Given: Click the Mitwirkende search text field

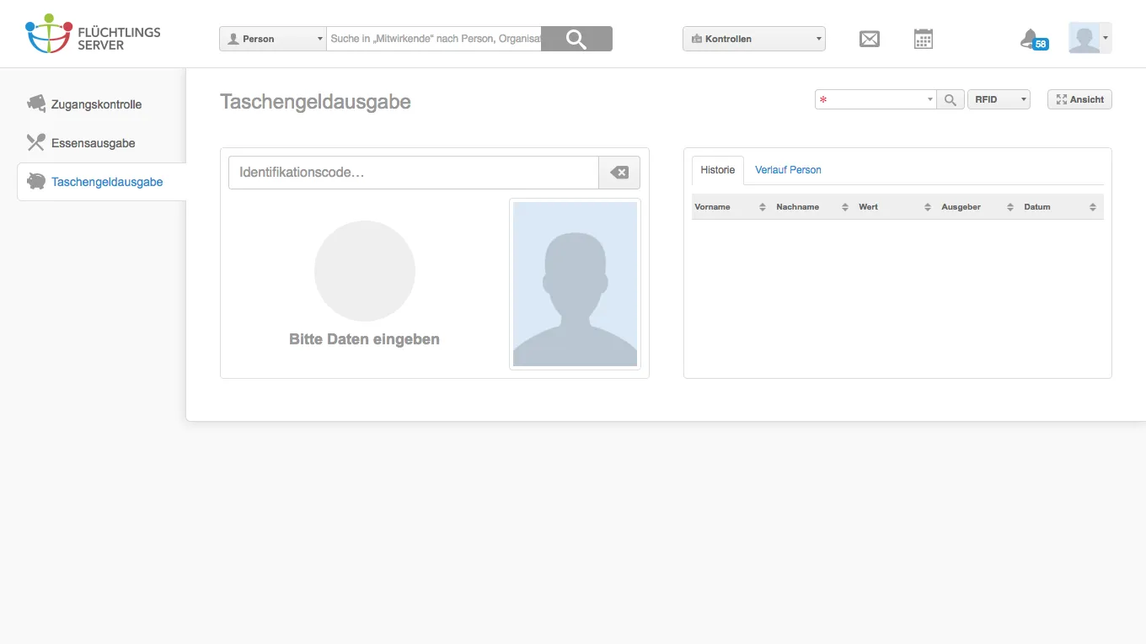Looking at the screenshot, I should point(434,39).
